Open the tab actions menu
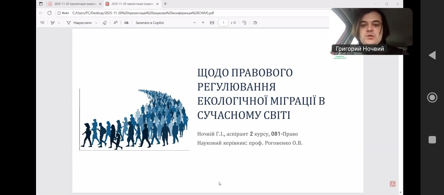The height and width of the screenshot is (195, 444). [41, 4]
